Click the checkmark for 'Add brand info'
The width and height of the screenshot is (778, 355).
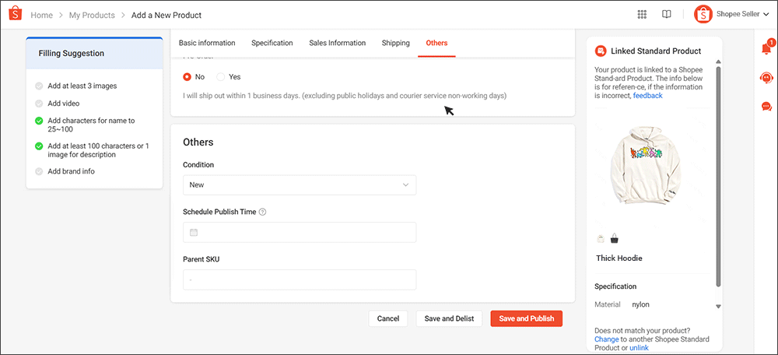39,171
